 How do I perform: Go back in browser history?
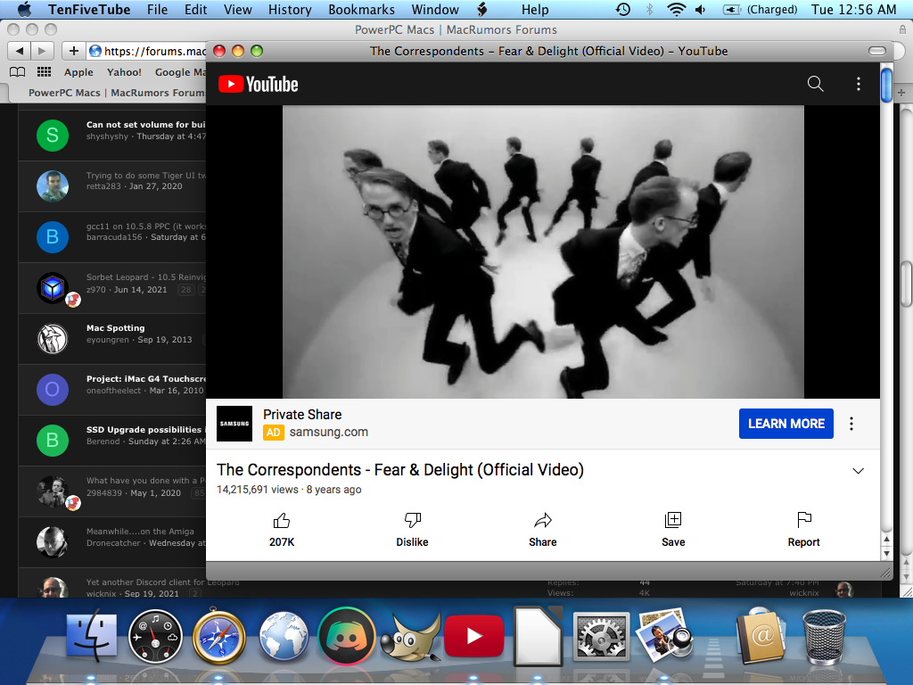19,51
